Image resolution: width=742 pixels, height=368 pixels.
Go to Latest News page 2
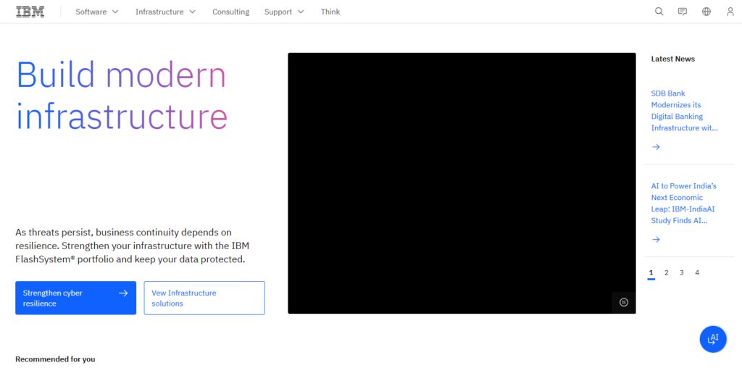pyautogui.click(x=667, y=273)
